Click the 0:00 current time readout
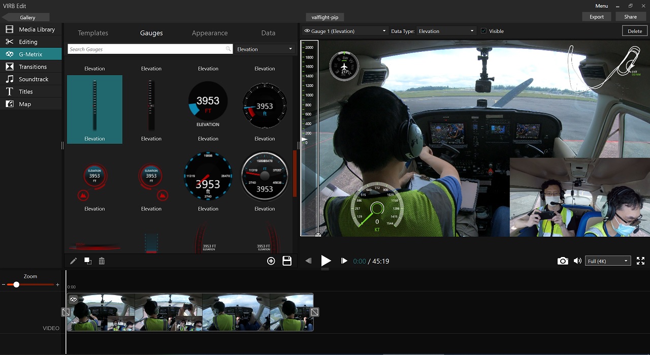Image resolution: width=650 pixels, height=355 pixels. 360,261
